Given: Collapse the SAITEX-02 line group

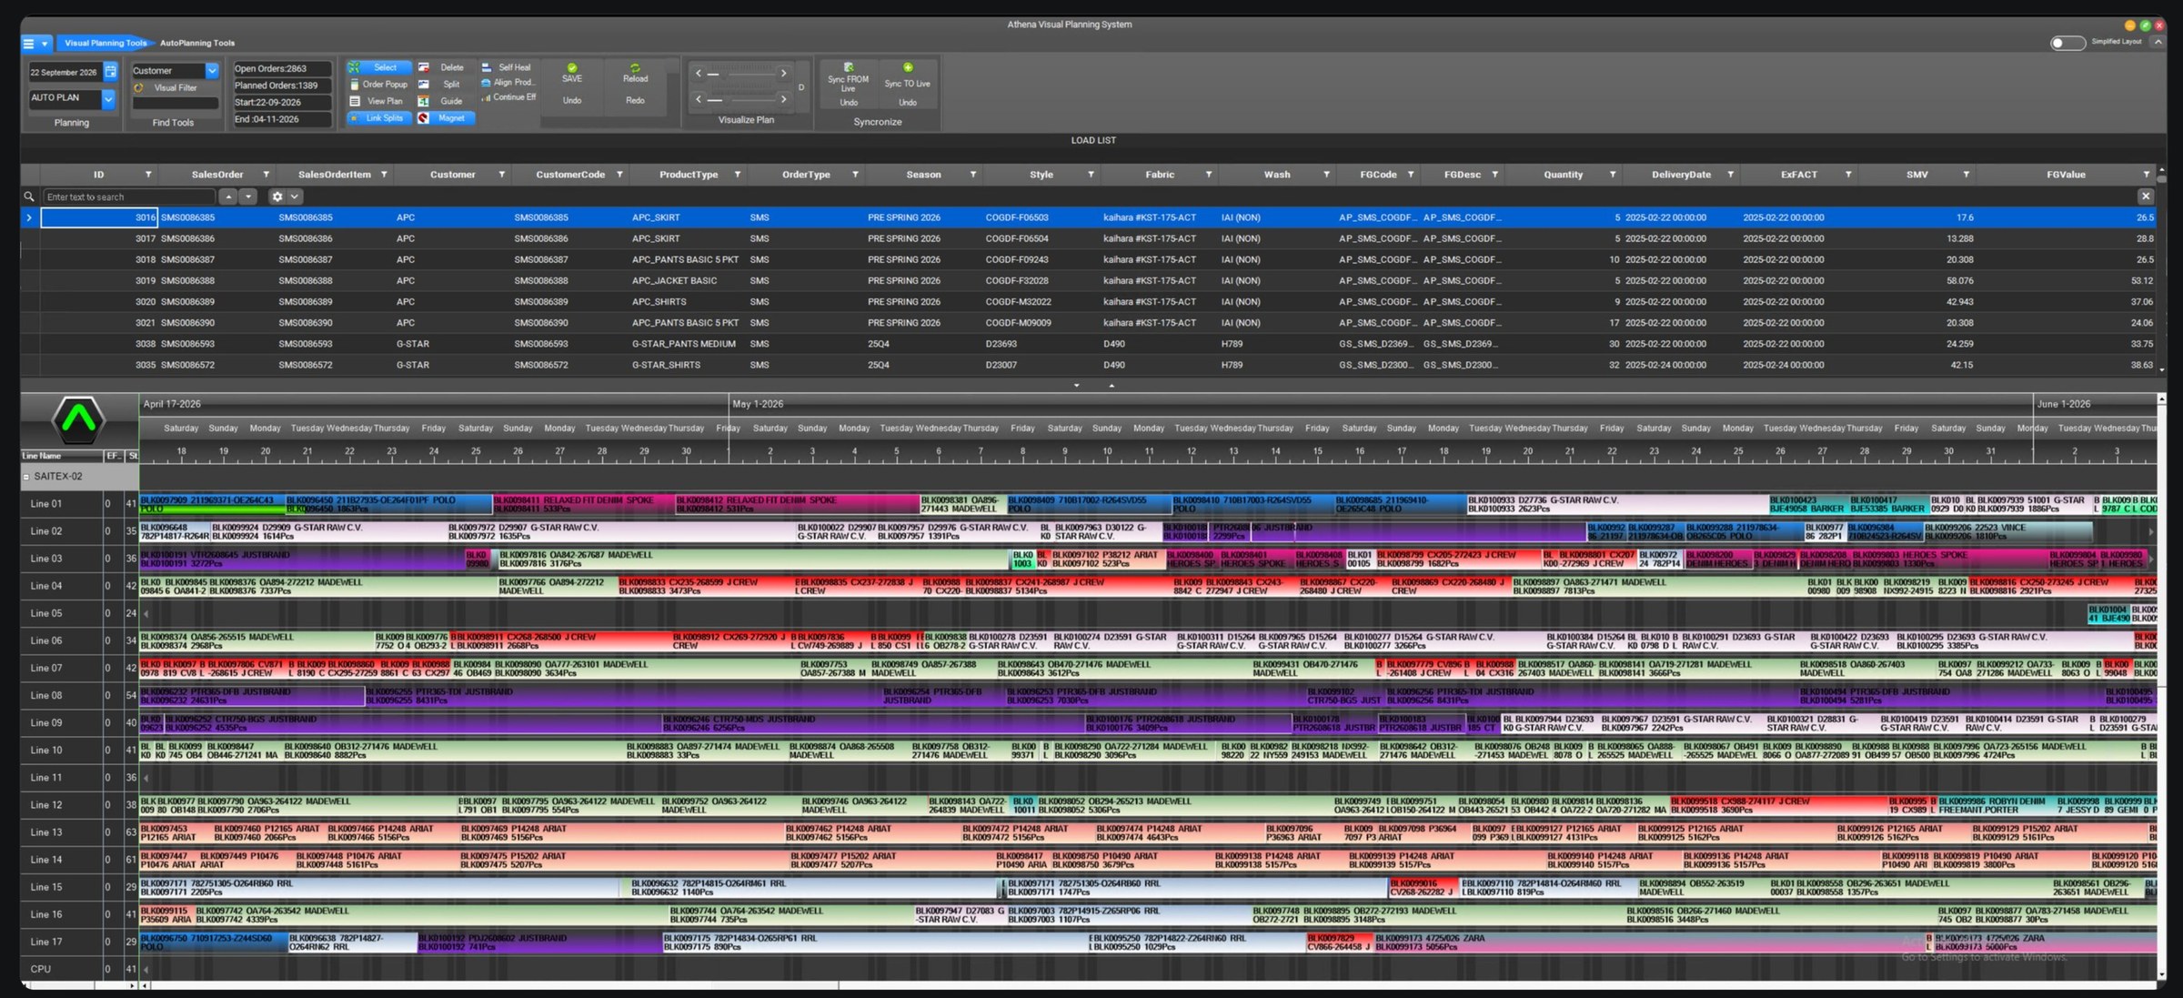Looking at the screenshot, I should click(x=26, y=477).
